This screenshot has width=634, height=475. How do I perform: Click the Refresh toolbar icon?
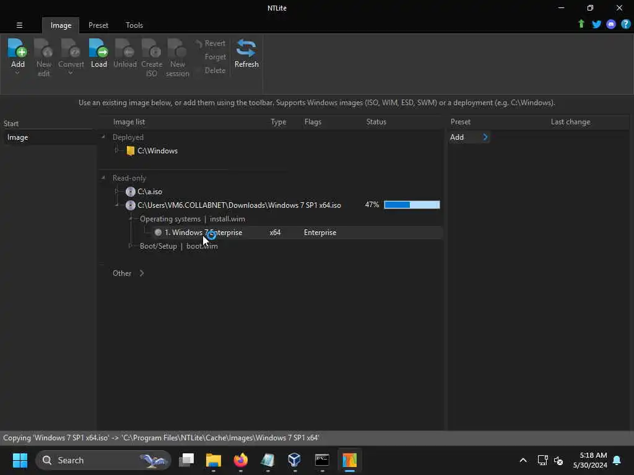[246, 48]
